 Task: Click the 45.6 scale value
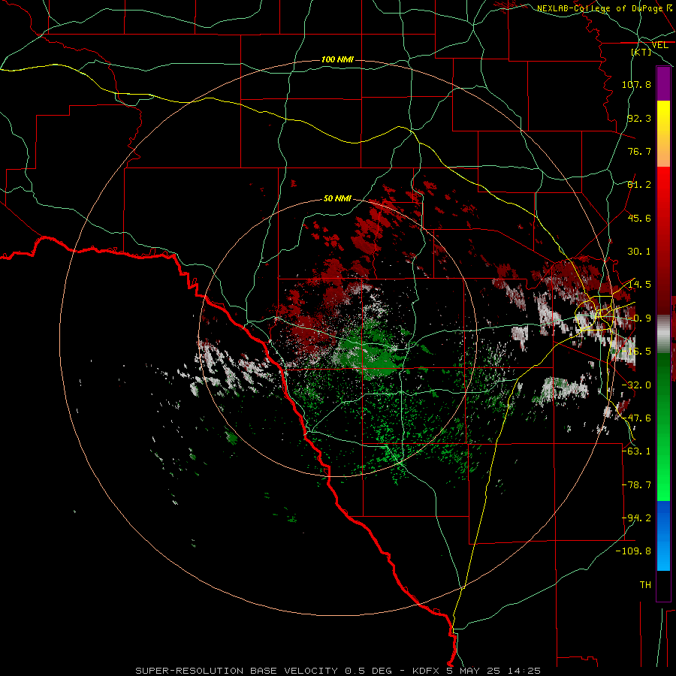tap(639, 218)
